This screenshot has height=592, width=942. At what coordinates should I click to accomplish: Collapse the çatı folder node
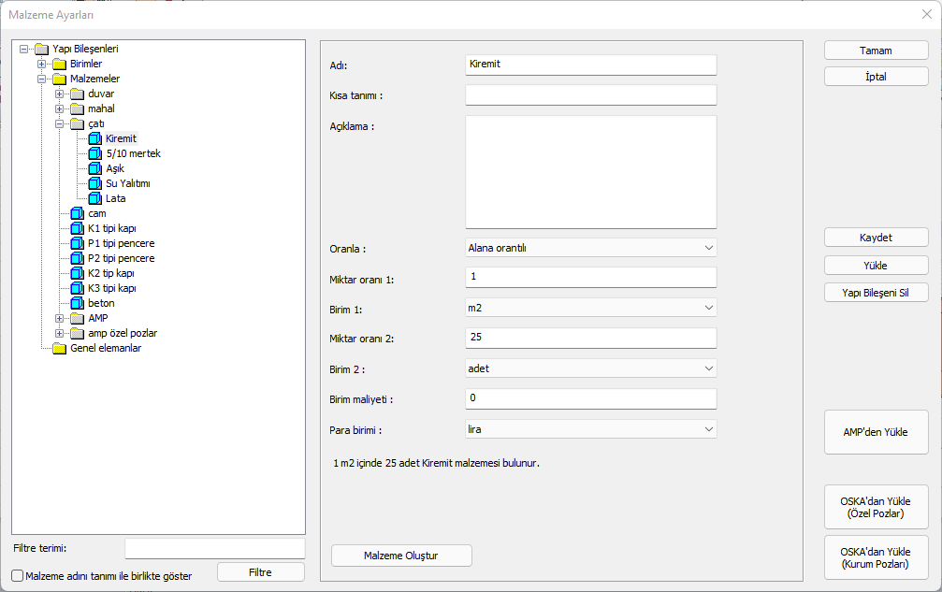(x=60, y=123)
